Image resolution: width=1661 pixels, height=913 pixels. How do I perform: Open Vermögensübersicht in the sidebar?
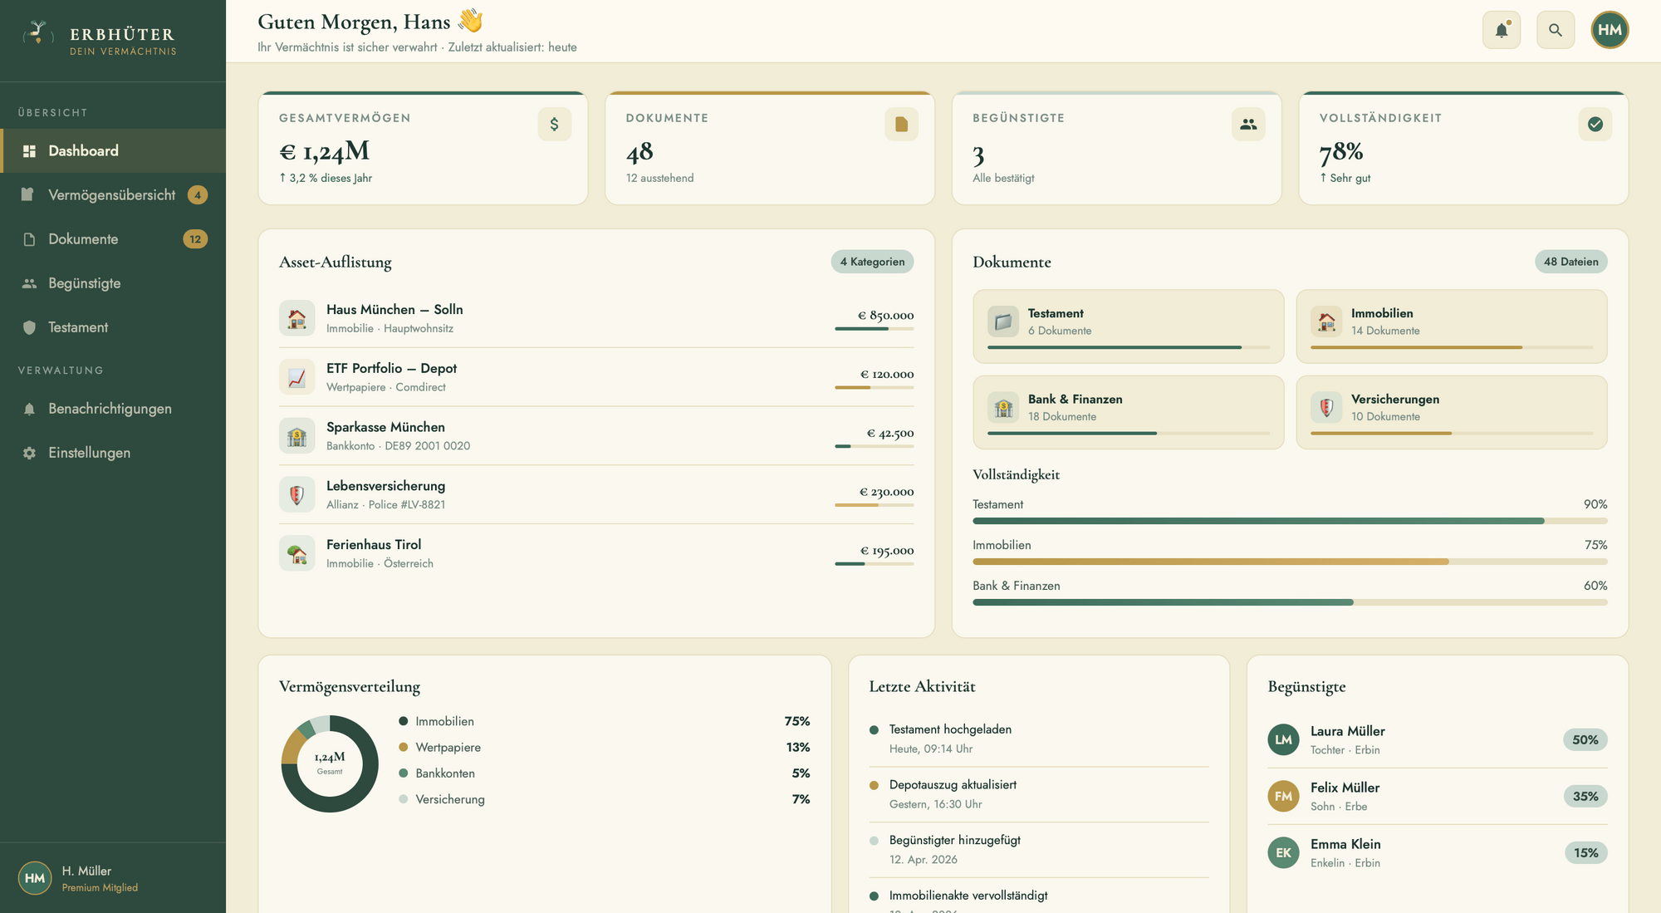coord(112,195)
